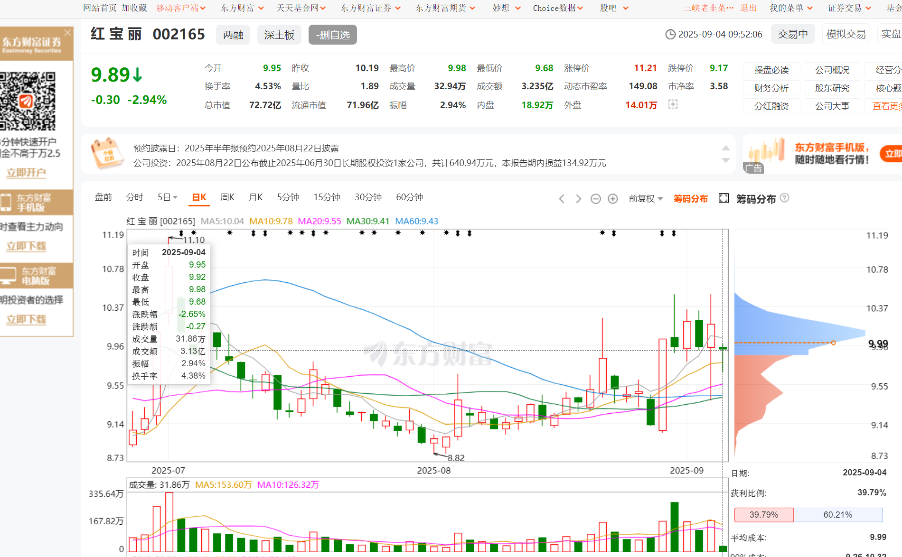This screenshot has width=902, height=557.
Task: Open the 公司概况 link
Action: point(832,70)
